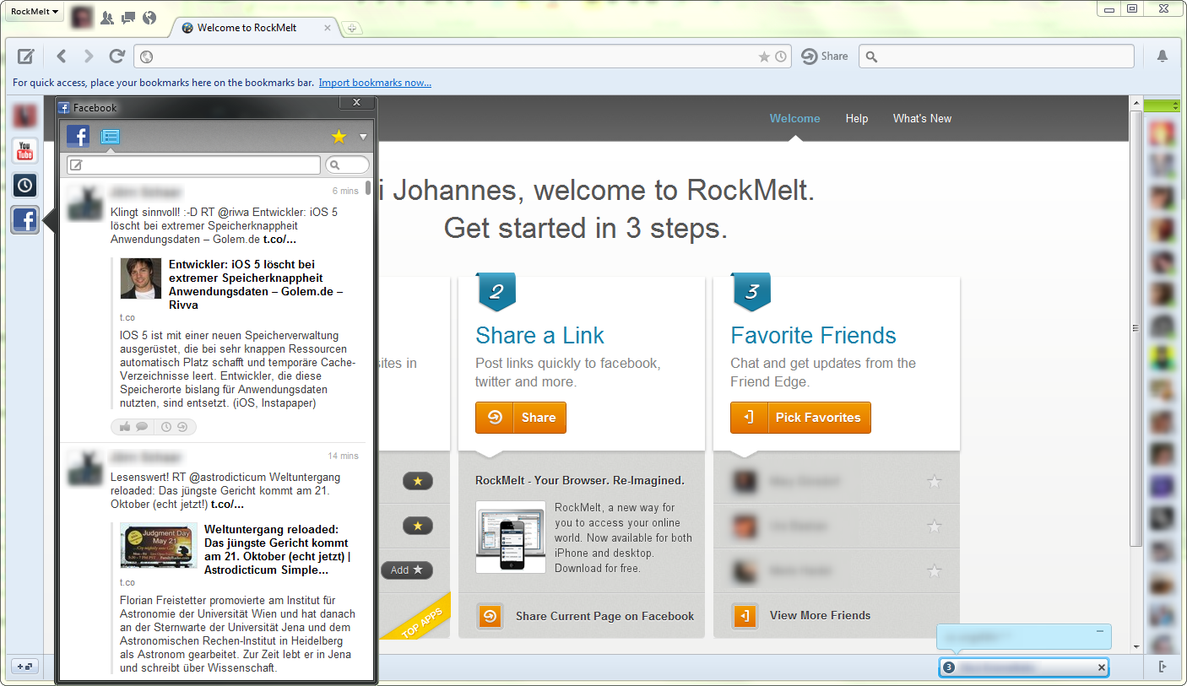
Task: Favorite the first listed friend star
Action: click(935, 482)
